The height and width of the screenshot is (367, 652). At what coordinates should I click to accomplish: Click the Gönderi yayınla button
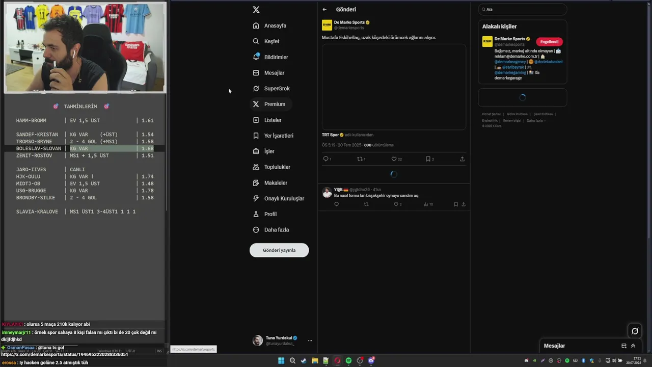279,250
